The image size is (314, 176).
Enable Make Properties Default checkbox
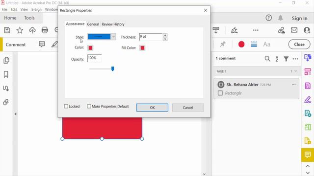coord(89,107)
